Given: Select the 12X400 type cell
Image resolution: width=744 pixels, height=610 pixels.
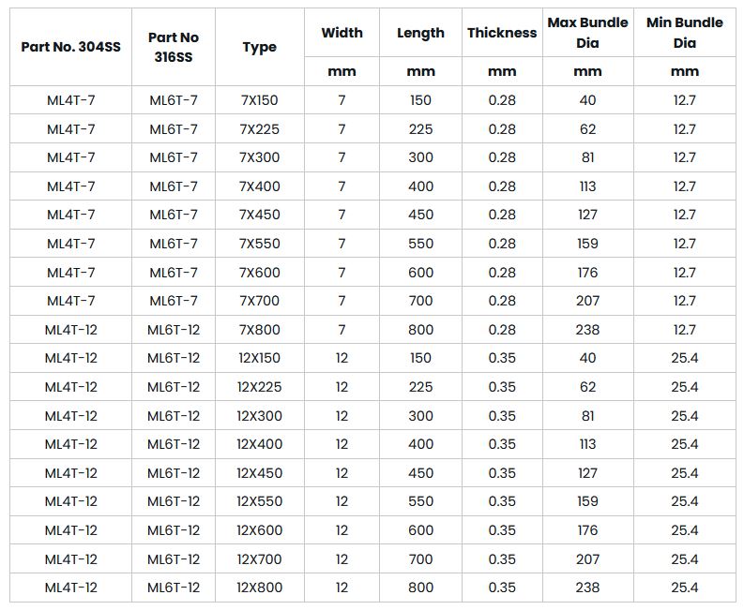Looking at the screenshot, I should 259,444.
